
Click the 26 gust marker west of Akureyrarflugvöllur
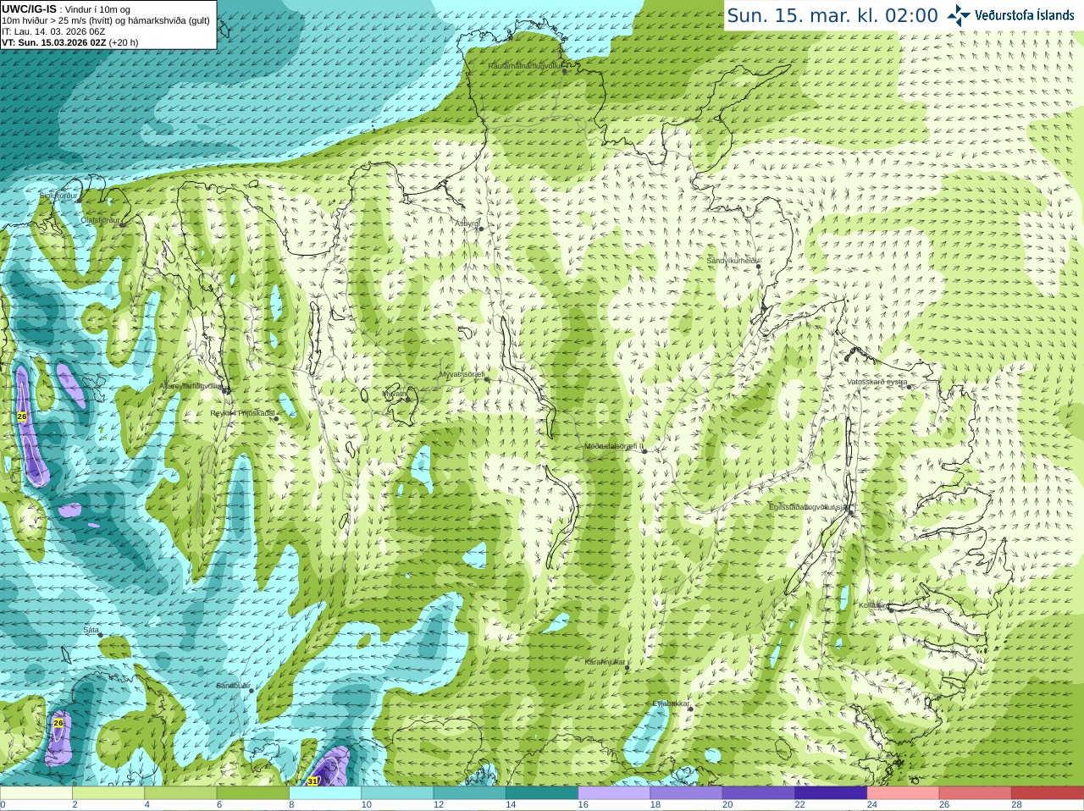(22, 417)
